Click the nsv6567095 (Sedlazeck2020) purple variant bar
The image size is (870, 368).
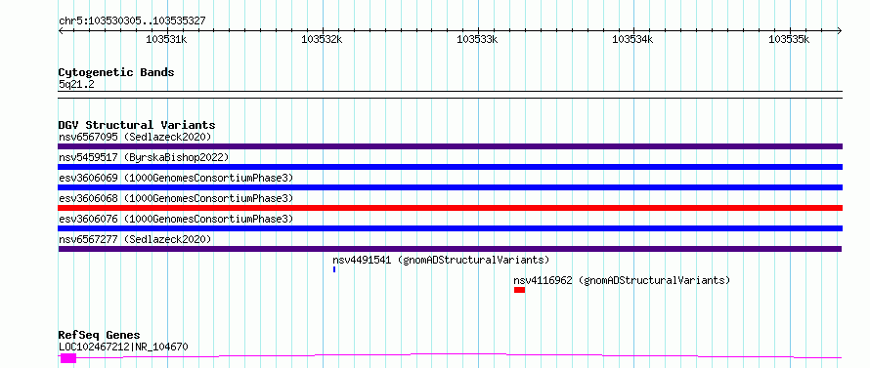pos(450,146)
